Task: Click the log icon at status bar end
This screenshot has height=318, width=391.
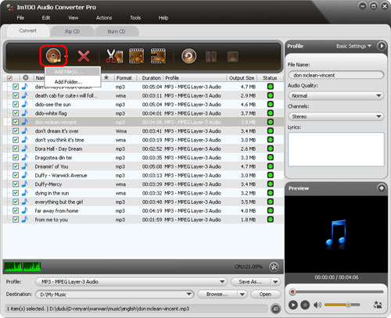Action: coord(276,309)
